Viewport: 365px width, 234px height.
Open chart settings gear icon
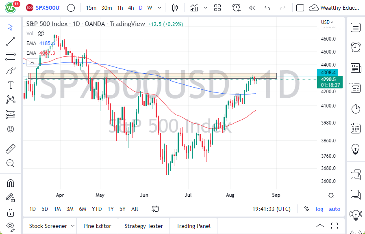331,195
